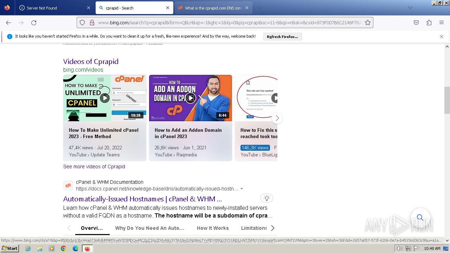Image resolution: width=450 pixels, height=253 pixels.
Task: Open Automatically-Issued Hostnames result link
Action: [x=142, y=199]
